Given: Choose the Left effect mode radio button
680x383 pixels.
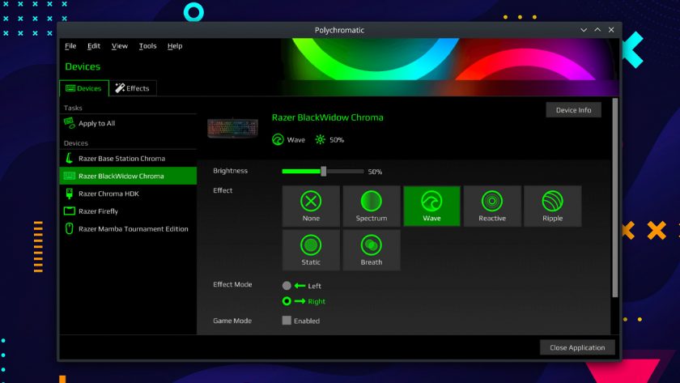Looking at the screenshot, I should [x=287, y=285].
